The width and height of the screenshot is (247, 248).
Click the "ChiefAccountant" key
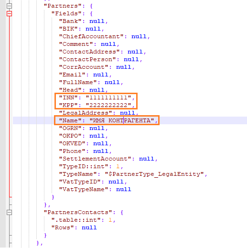pyautogui.click(x=91, y=36)
